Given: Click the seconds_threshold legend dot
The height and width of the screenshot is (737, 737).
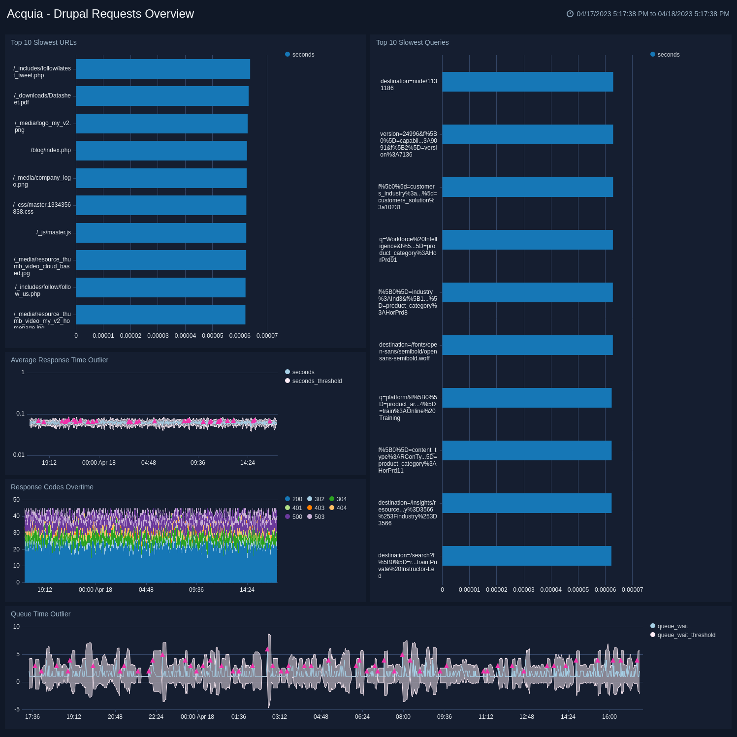Looking at the screenshot, I should (288, 381).
